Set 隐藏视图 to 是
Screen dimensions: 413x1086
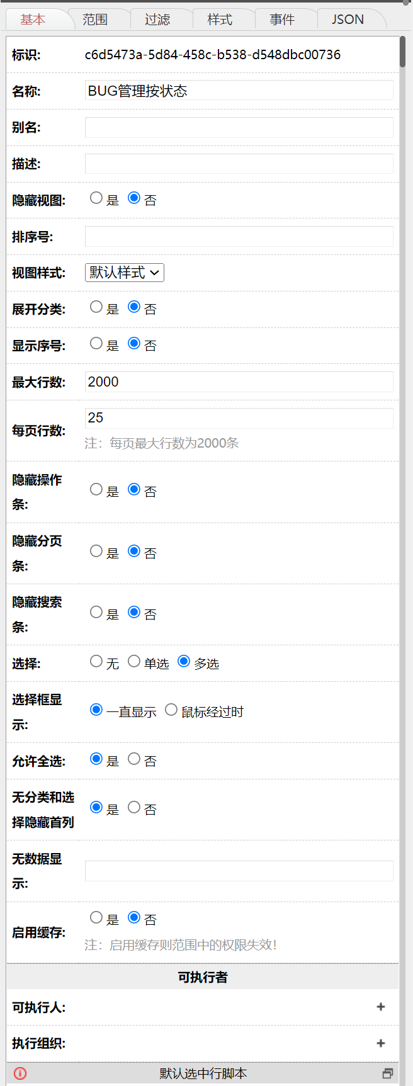(96, 198)
